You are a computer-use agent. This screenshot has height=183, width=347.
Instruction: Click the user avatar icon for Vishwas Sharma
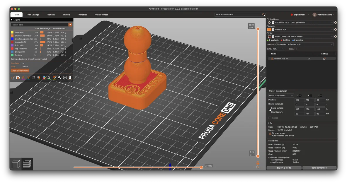pos(314,15)
